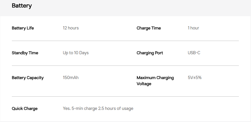The width and height of the screenshot is (251, 122).
Task: Click the Battery Life label
Action: click(23, 28)
